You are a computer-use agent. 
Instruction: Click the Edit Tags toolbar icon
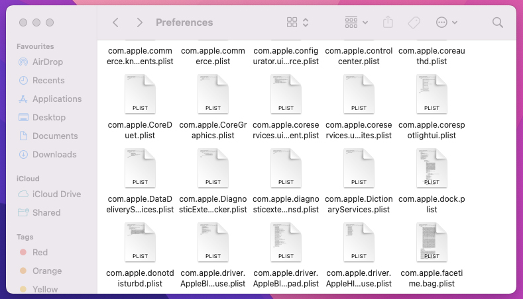coord(414,22)
